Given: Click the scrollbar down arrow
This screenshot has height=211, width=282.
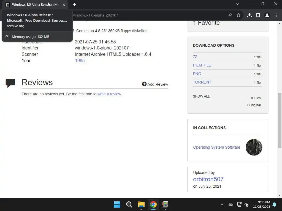Looking at the screenshot, I should click(x=280, y=195).
